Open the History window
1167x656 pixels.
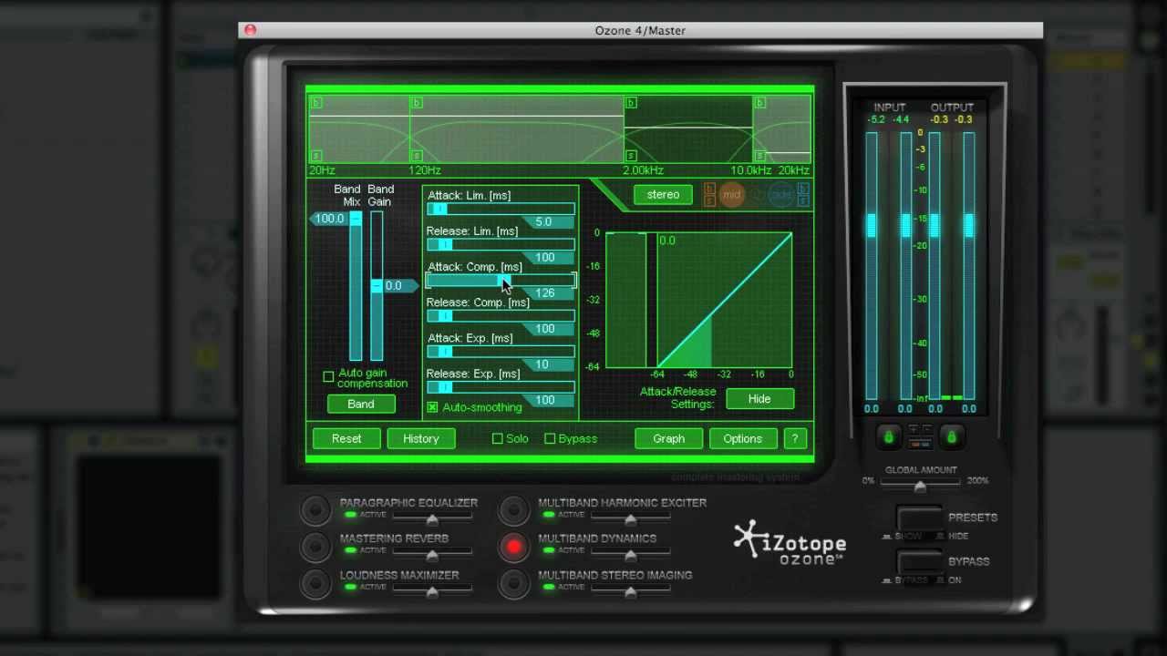(x=421, y=438)
